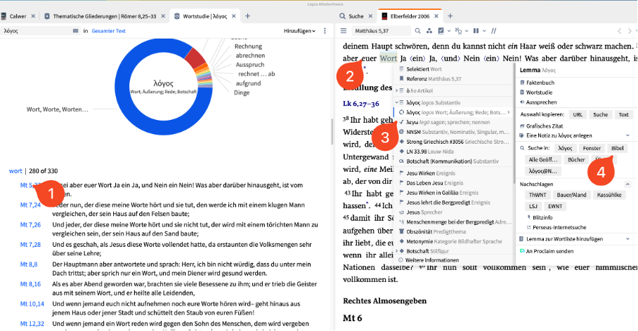Click the magnifier icon next to the reference box
This screenshot has width=638, height=331.
[x=417, y=31]
